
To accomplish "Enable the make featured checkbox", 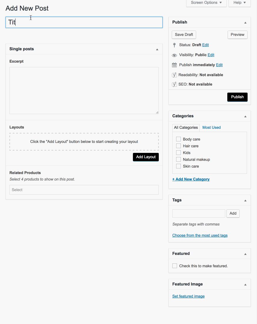I will click(175, 266).
